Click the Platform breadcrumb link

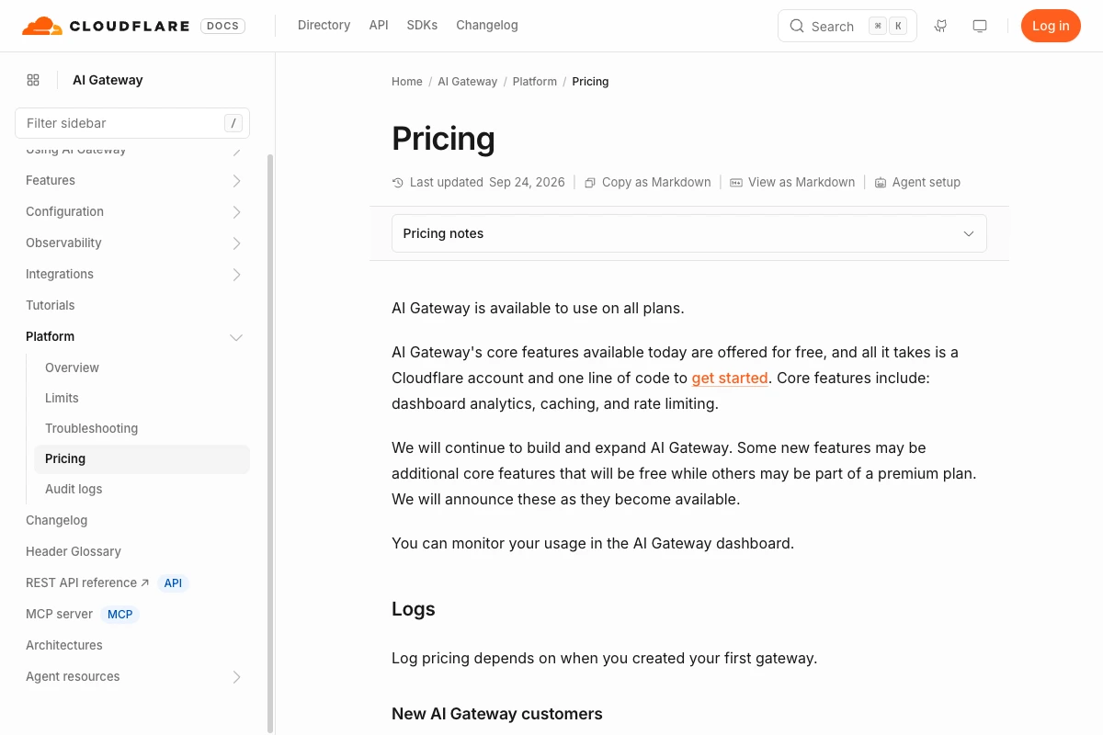pos(535,81)
